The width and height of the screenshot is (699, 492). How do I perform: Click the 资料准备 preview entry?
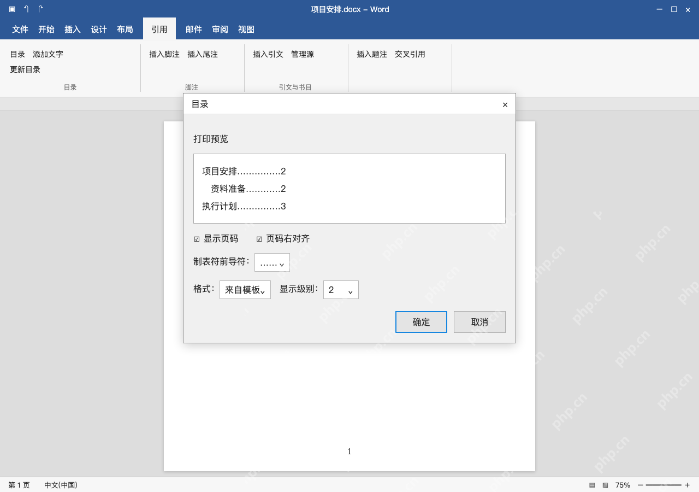tap(248, 189)
